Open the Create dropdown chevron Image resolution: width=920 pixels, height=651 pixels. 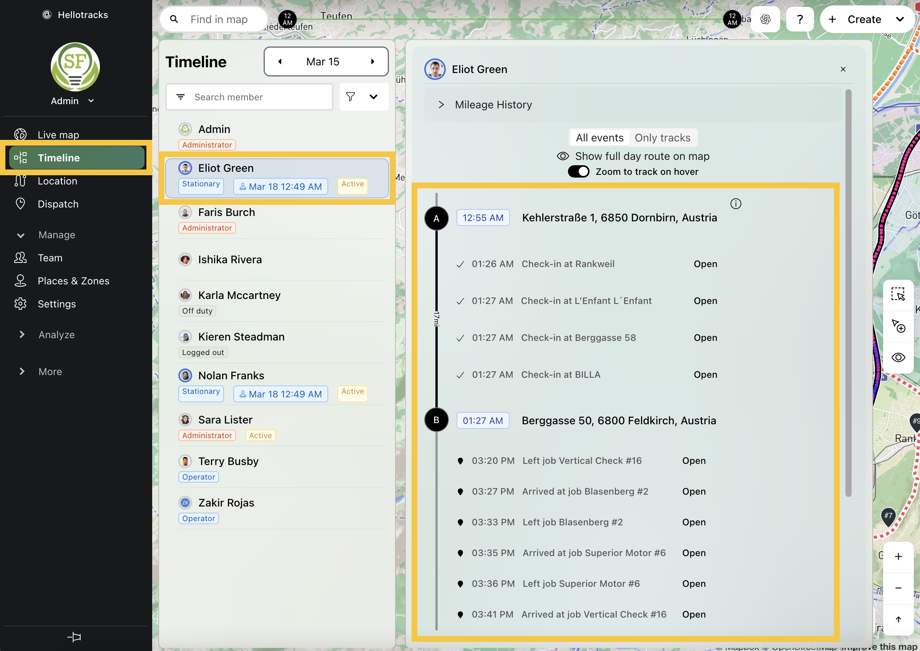[x=900, y=19]
